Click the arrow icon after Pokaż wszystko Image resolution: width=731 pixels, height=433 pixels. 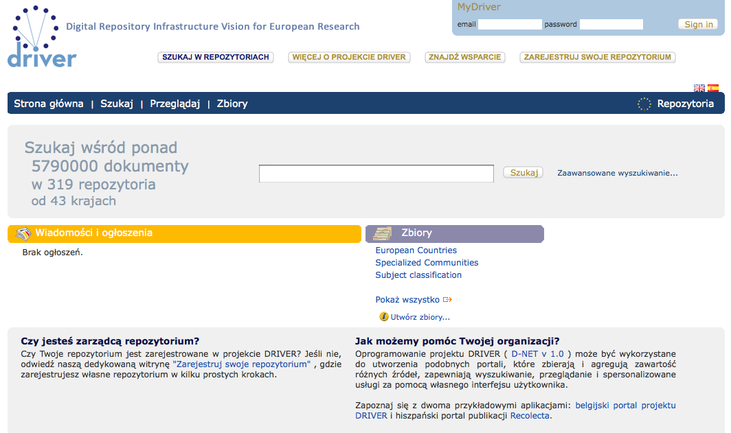(447, 300)
